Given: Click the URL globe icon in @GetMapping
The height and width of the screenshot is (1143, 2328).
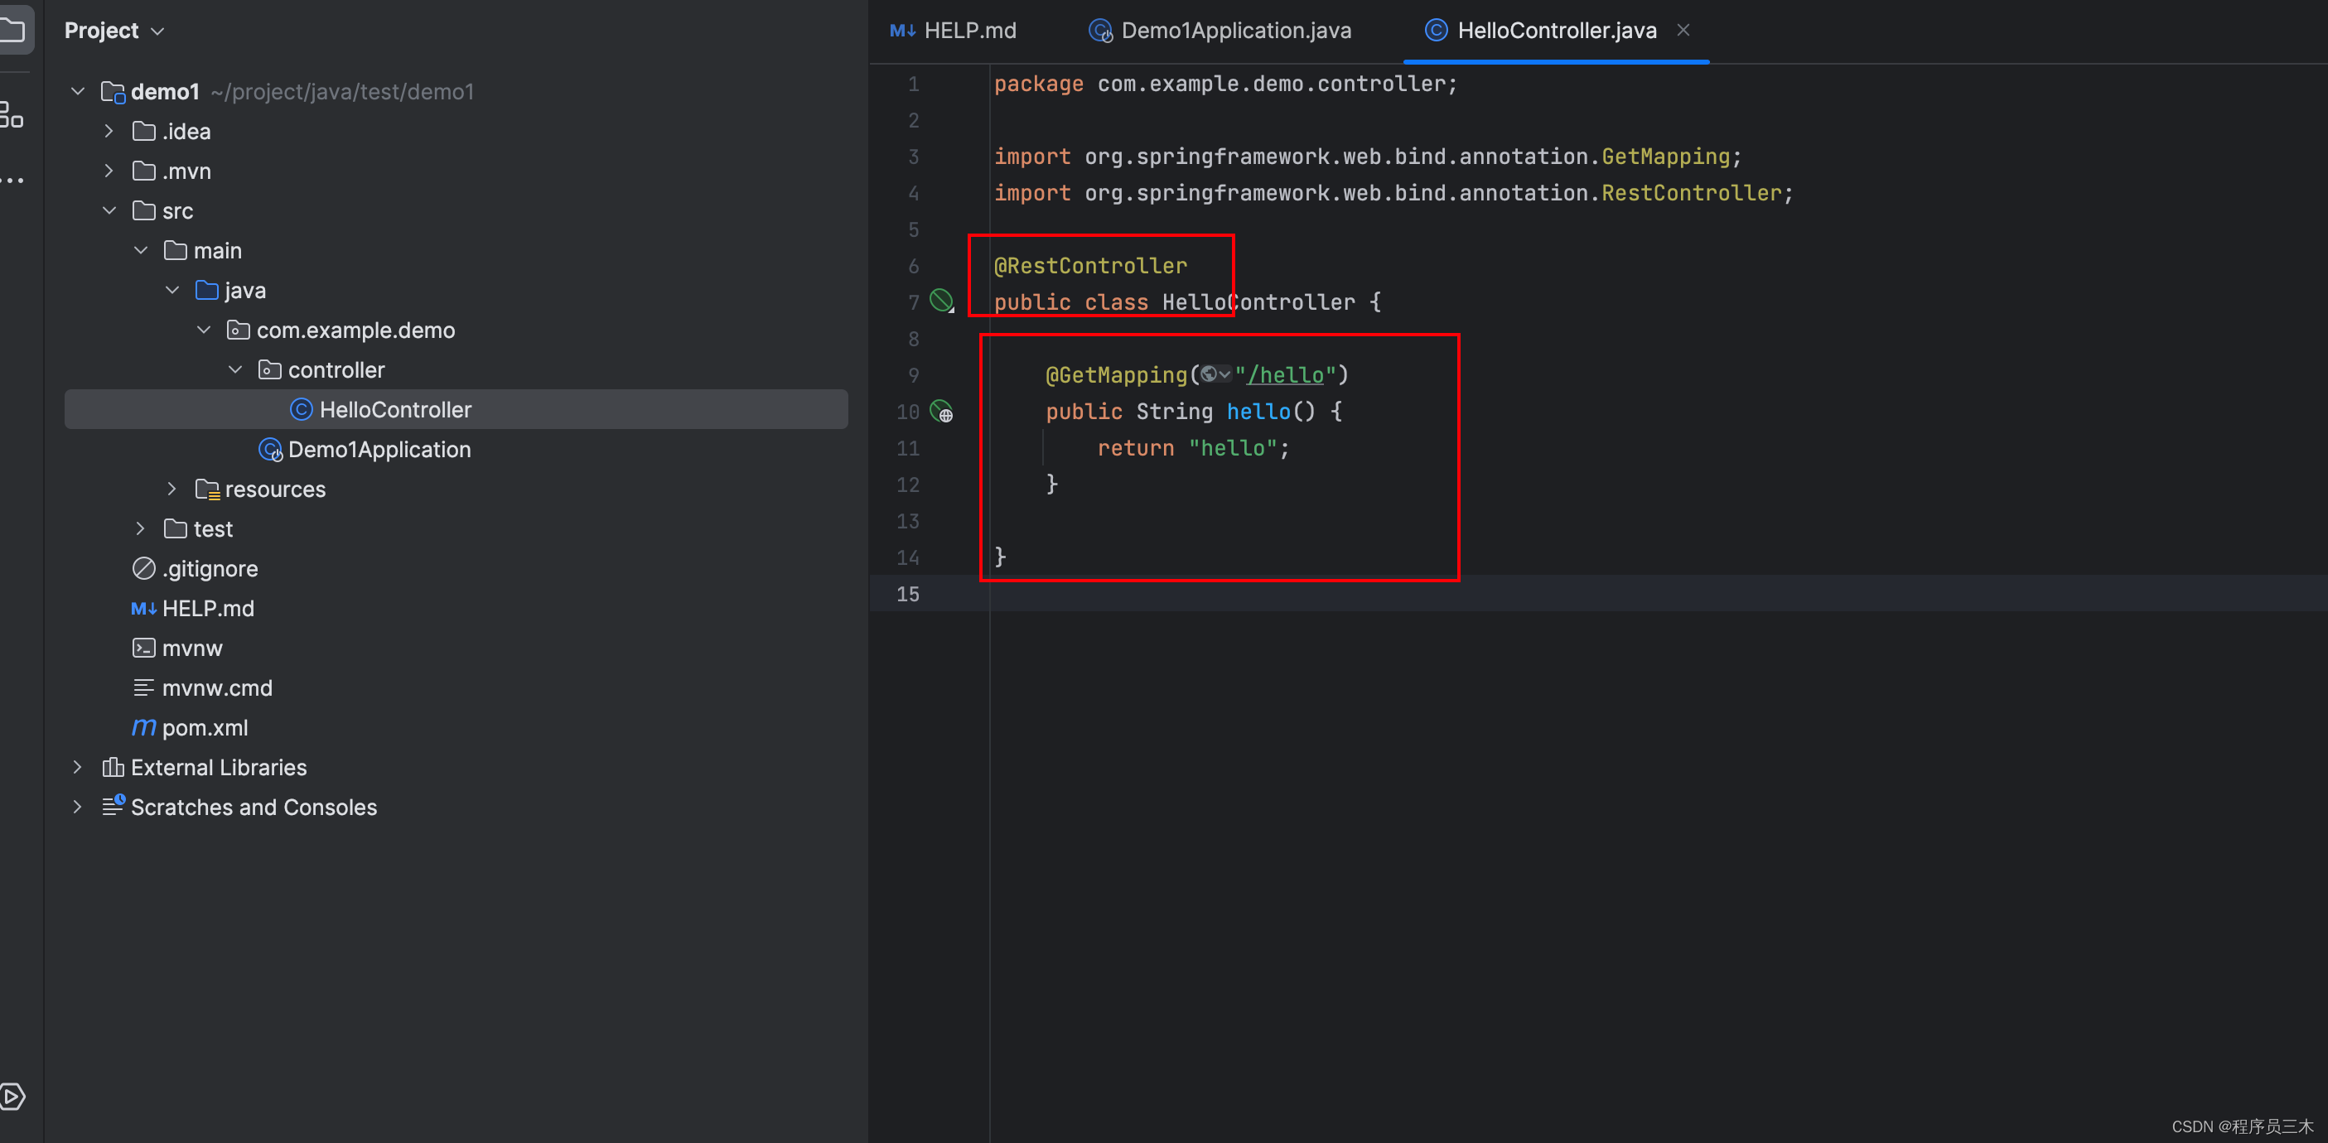Looking at the screenshot, I should [x=1208, y=374].
